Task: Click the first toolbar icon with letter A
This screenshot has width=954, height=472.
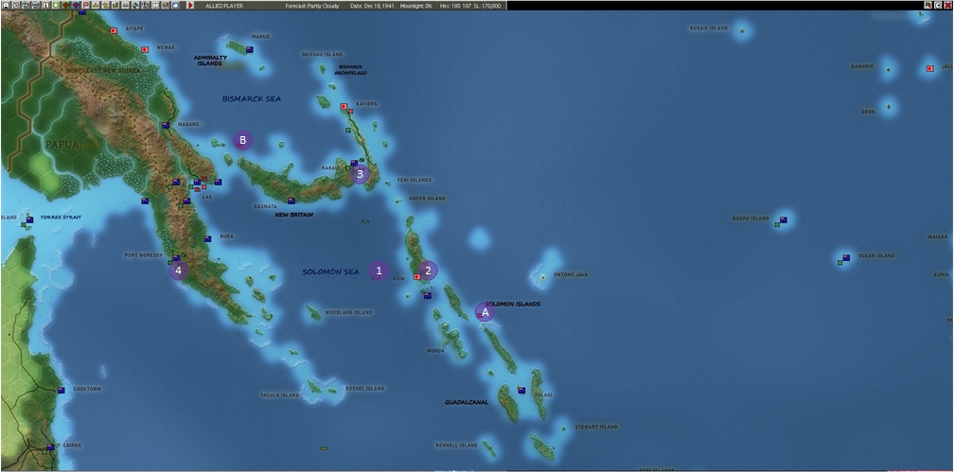Action: point(6,6)
